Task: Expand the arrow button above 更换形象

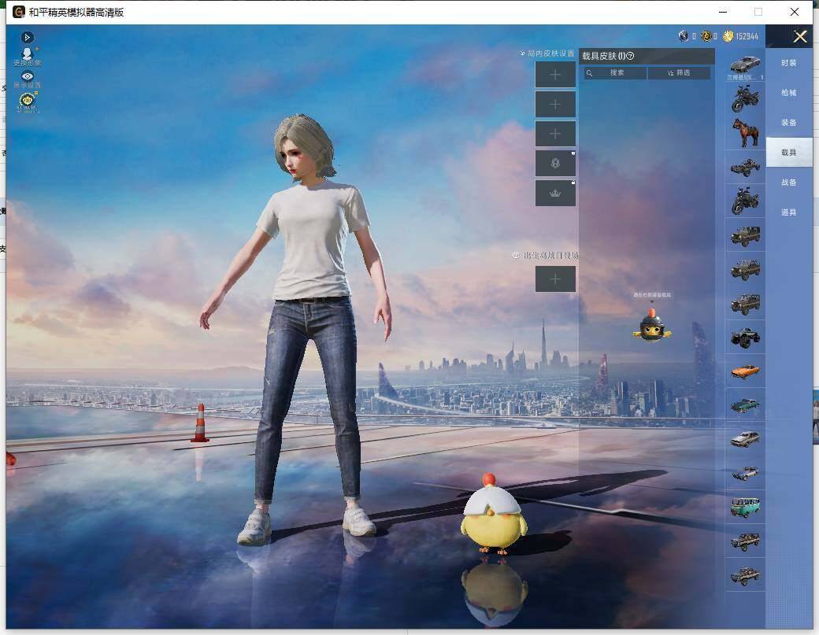Action: [x=27, y=37]
